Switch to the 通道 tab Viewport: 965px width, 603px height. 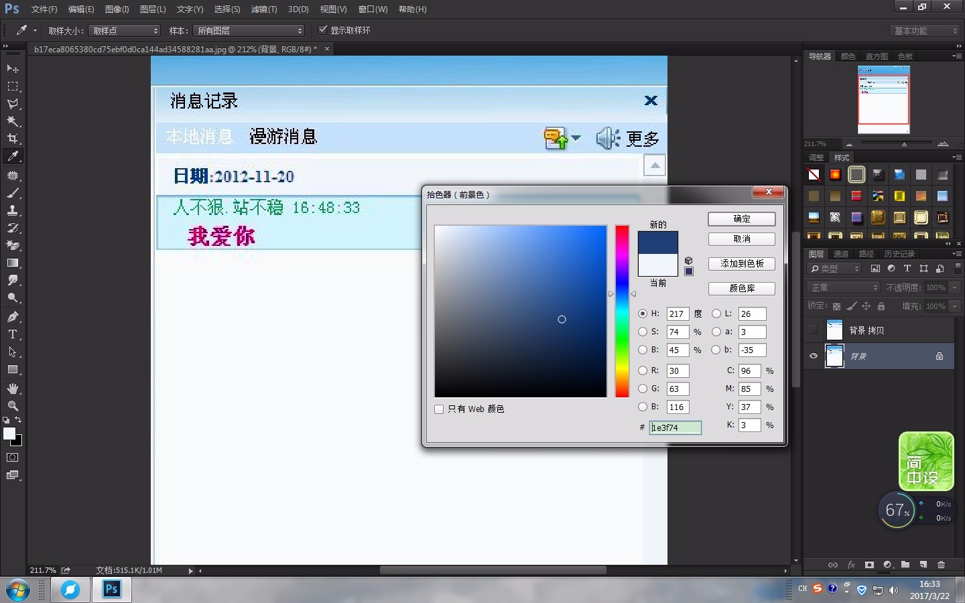(x=841, y=254)
